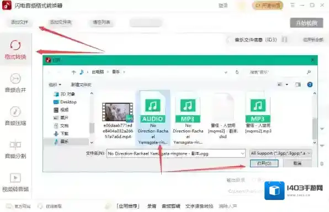Toggle the 音乐文件信息 (ID3) switch
Image resolution: width=329 pixels, height=212 pixels.
[284, 40]
